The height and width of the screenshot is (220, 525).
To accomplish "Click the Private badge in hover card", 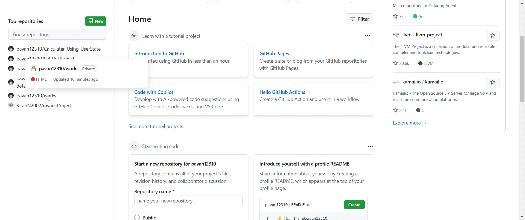I will click(x=89, y=69).
